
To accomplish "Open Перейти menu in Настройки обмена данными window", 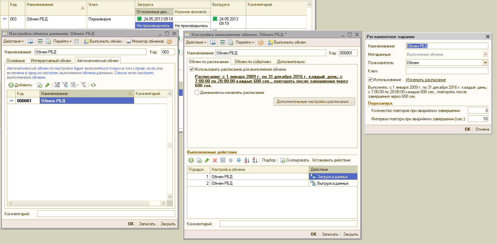I will coord(62,41).
